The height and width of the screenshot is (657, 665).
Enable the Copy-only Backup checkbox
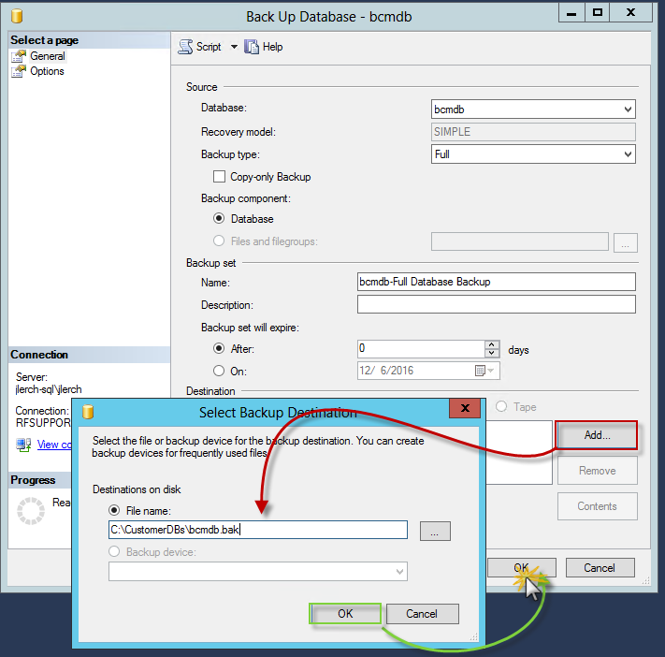point(220,177)
